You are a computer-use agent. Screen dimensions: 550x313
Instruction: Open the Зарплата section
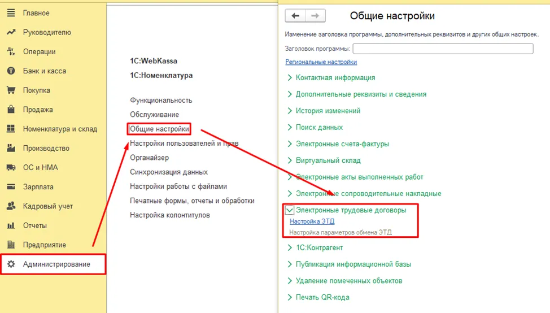coord(38,186)
